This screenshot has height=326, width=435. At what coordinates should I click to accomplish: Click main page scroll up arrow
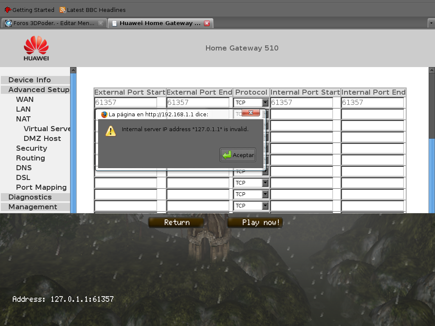click(x=432, y=70)
